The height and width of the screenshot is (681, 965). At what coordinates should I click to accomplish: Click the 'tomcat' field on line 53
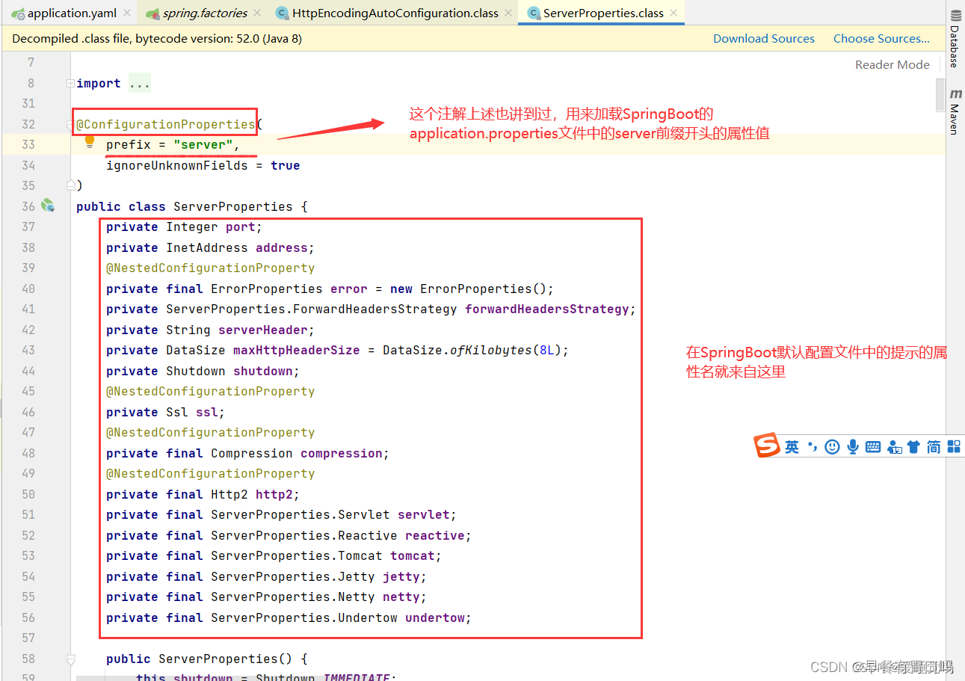[412, 555]
